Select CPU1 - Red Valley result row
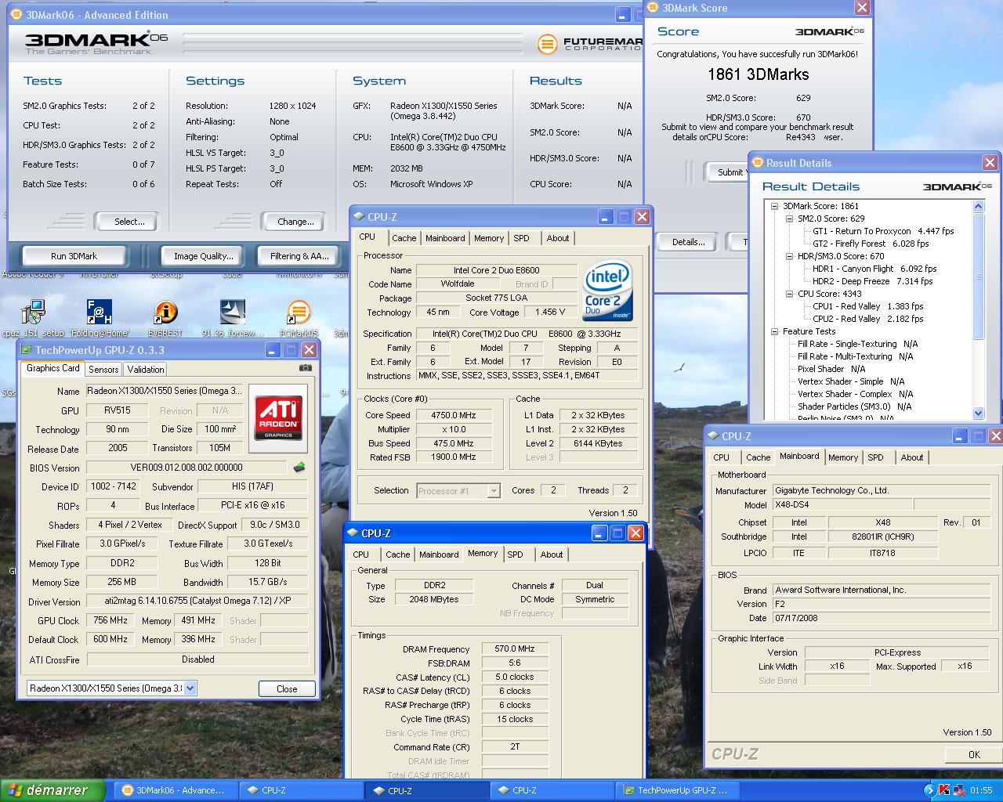The image size is (1003, 802). pyautogui.click(x=867, y=306)
